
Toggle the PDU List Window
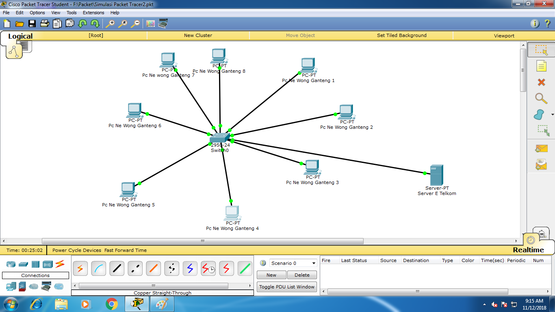[x=287, y=286]
